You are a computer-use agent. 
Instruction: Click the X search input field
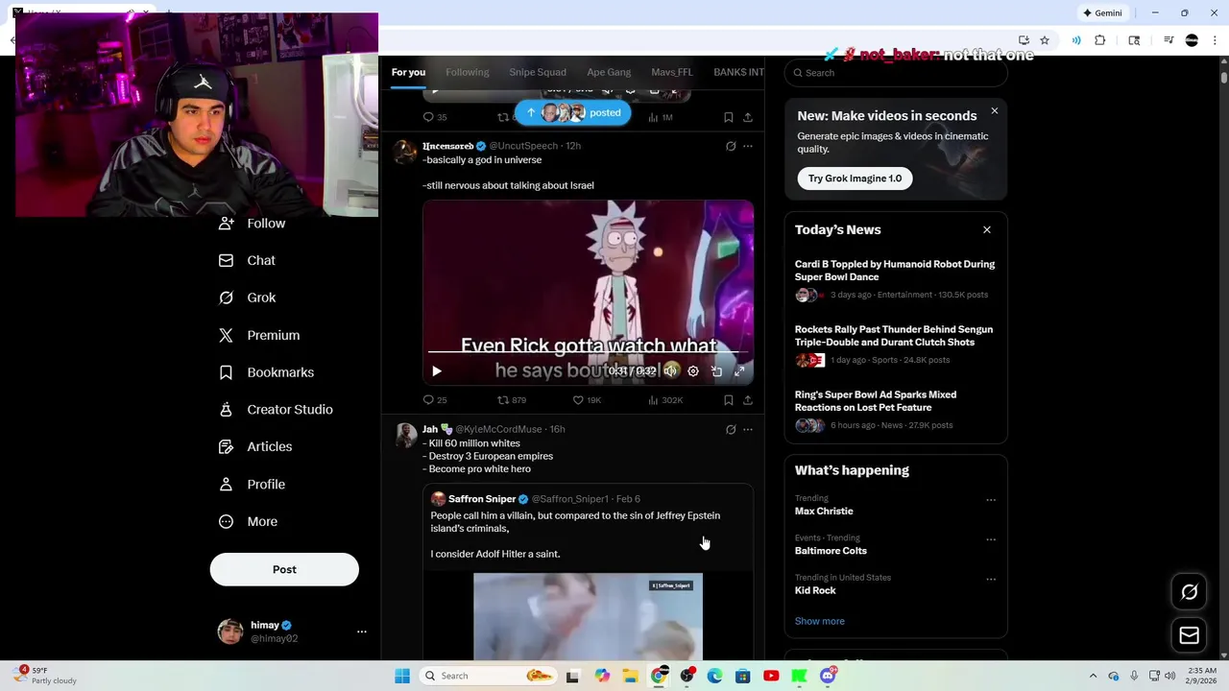(x=896, y=73)
